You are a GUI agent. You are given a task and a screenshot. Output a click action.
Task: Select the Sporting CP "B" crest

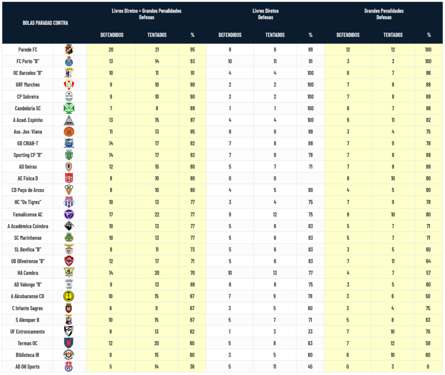69,155
